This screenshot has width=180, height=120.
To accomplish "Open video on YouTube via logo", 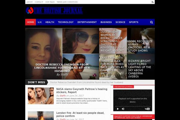I will coord(147,109).
